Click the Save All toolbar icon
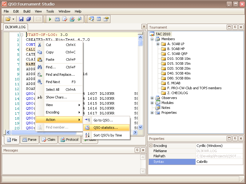The height and width of the screenshot is (184, 246). coord(29,19)
